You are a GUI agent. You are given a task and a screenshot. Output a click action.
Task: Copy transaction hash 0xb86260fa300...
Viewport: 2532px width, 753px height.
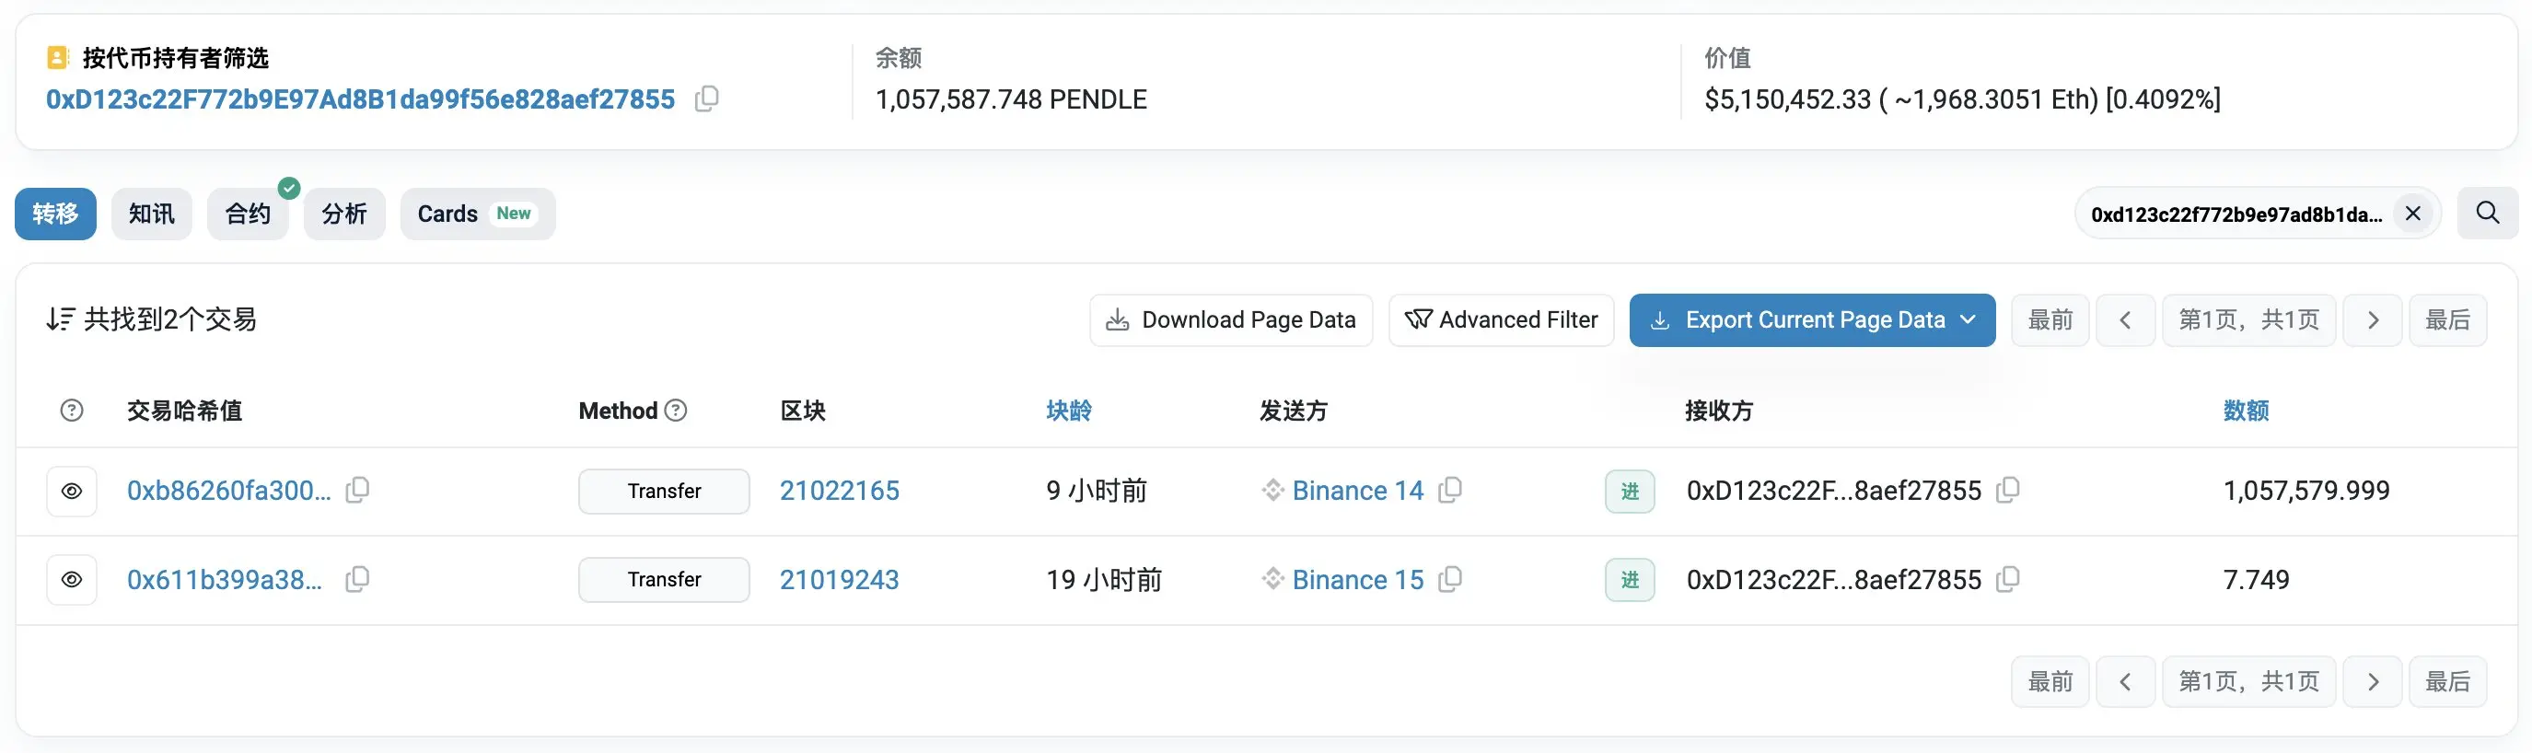click(x=357, y=491)
